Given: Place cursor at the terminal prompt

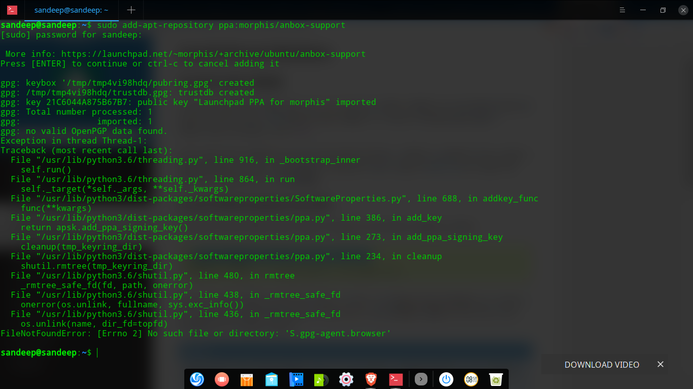Looking at the screenshot, I should (x=97, y=352).
